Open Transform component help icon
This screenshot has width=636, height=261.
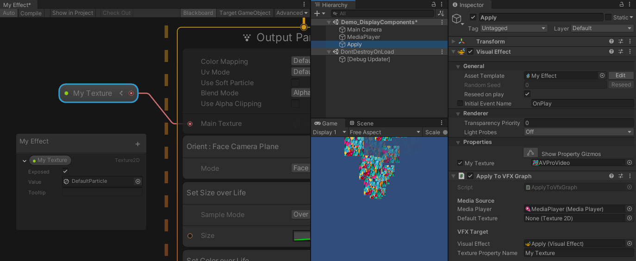611,41
